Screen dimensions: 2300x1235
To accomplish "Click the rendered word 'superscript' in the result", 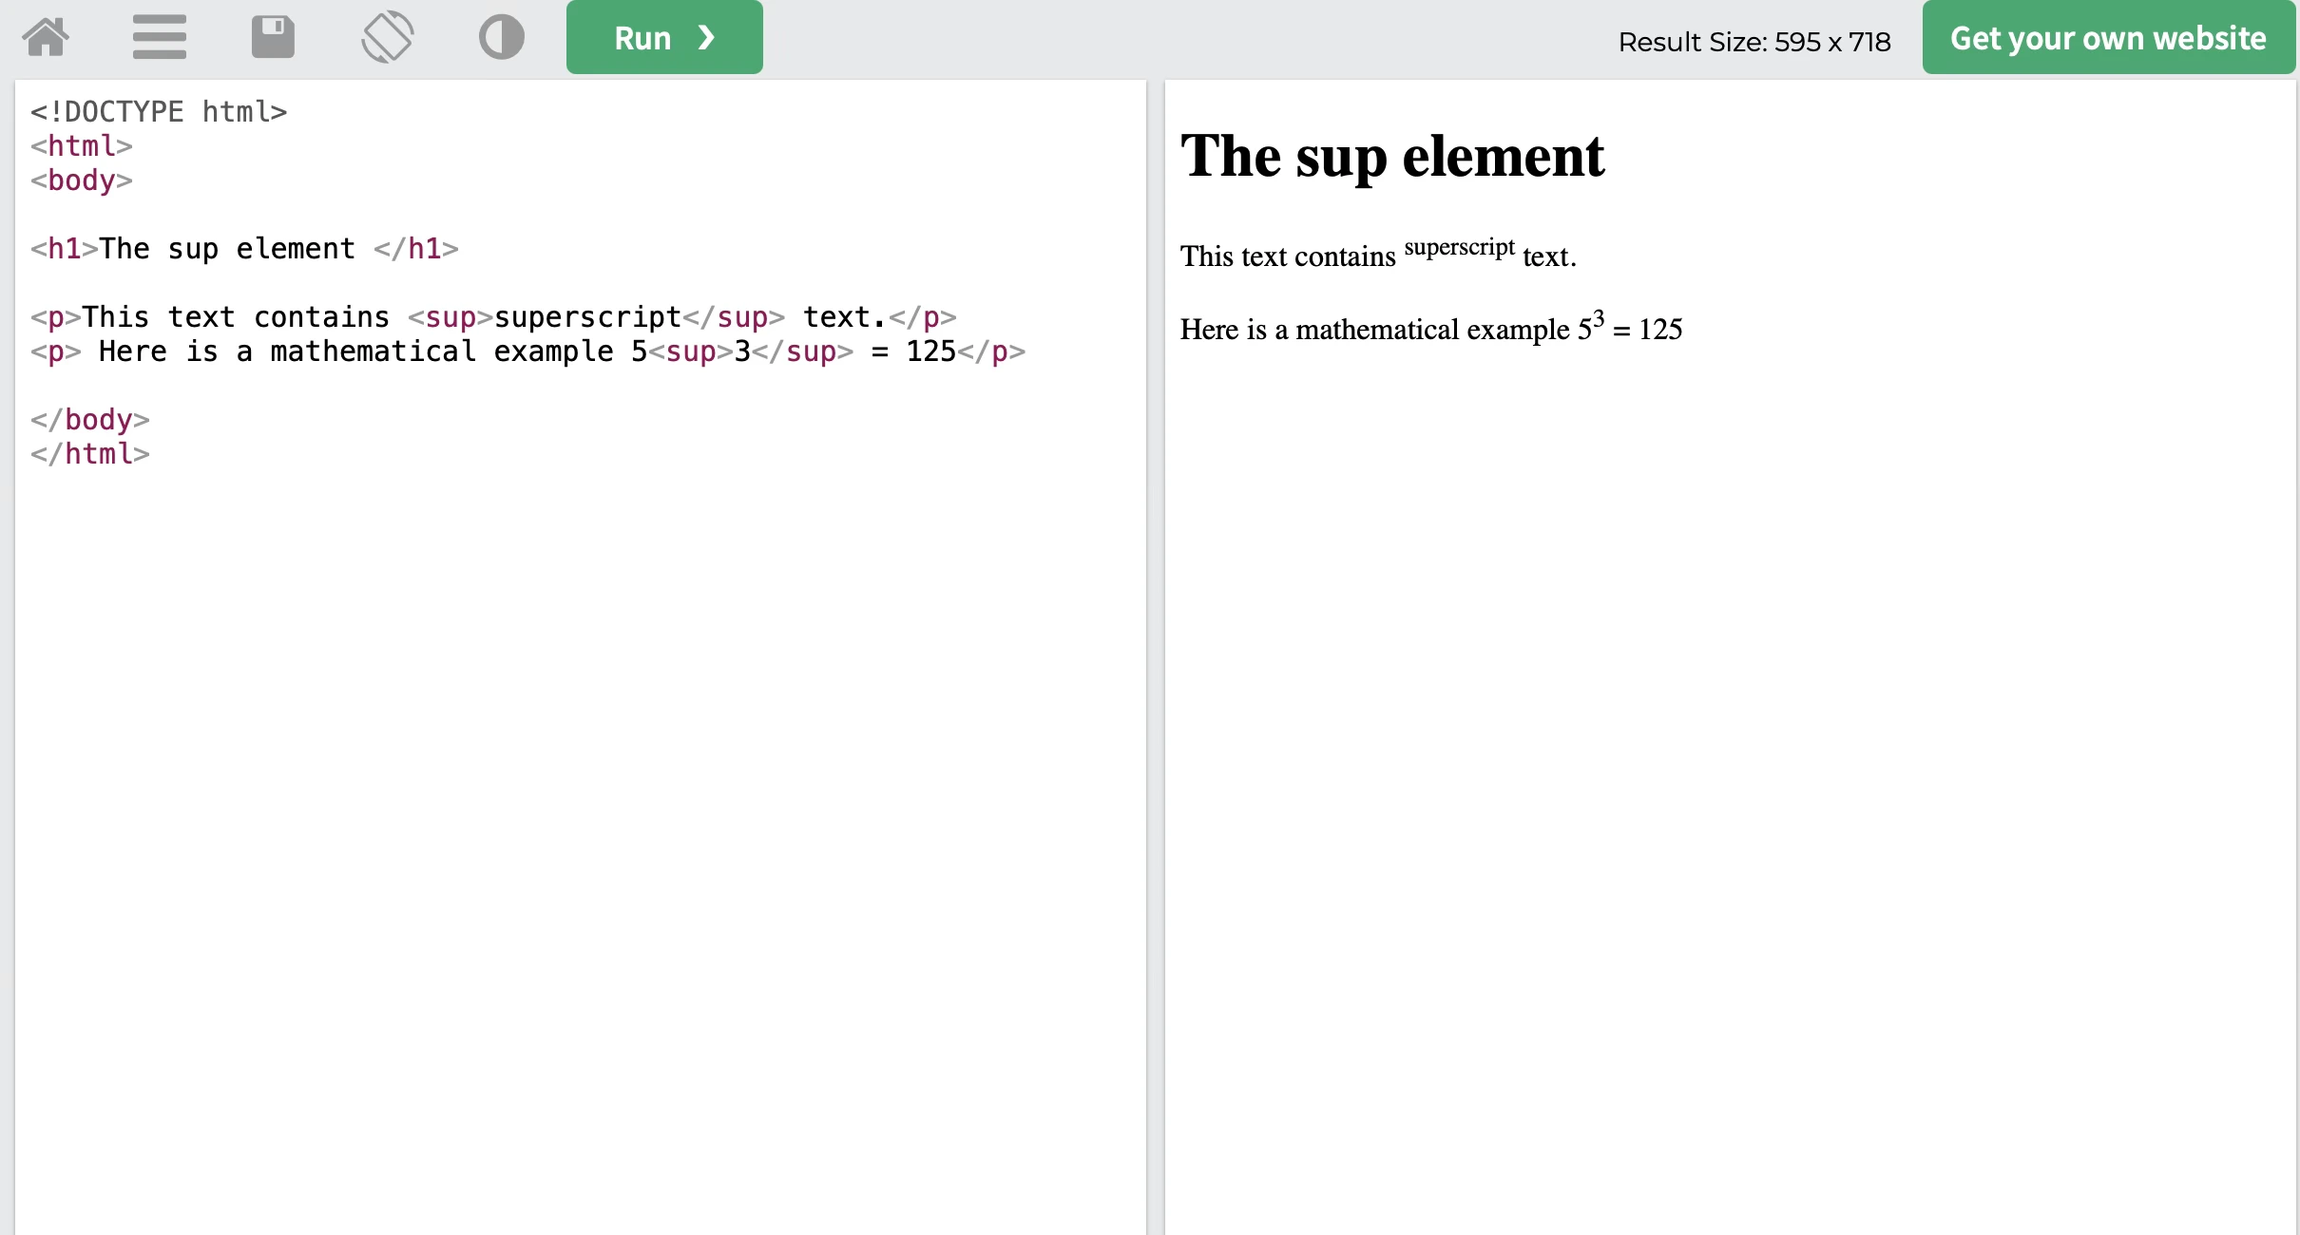I will pyautogui.click(x=1459, y=248).
